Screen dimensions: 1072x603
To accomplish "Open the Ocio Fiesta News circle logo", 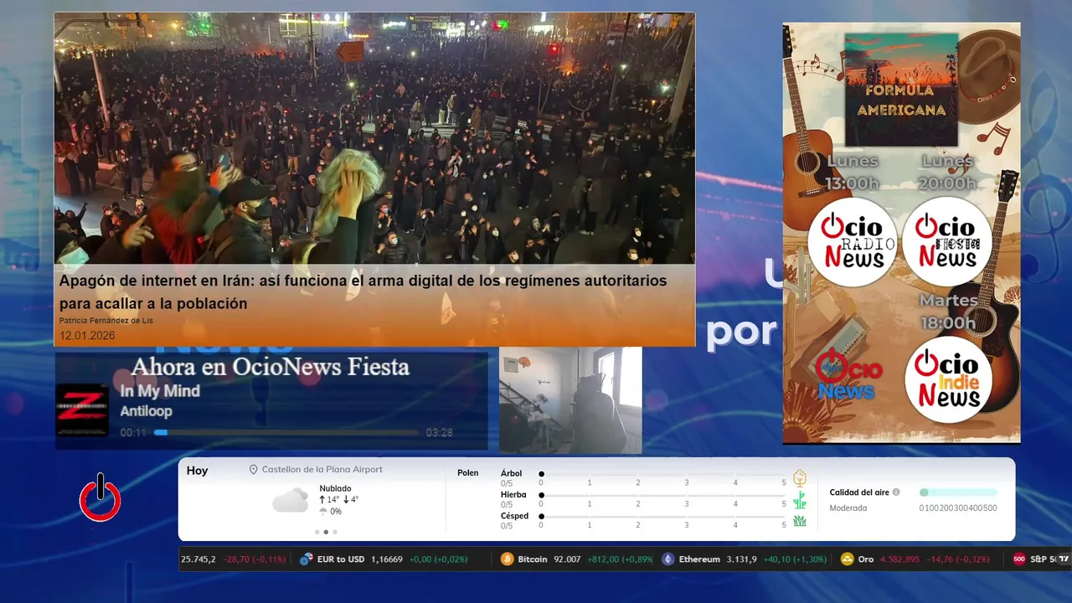I will [x=946, y=242].
